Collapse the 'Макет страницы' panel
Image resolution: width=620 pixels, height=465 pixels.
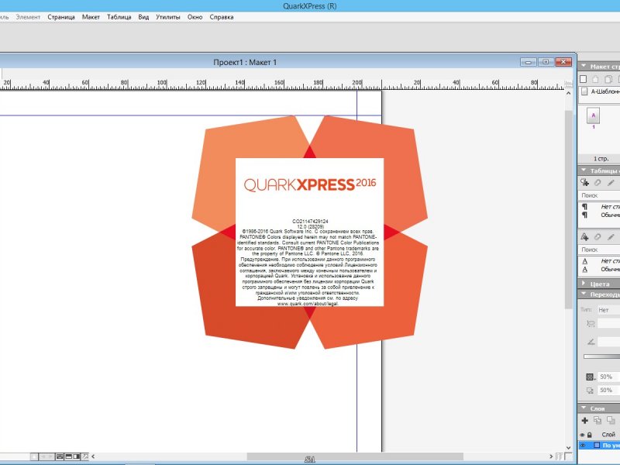(584, 66)
